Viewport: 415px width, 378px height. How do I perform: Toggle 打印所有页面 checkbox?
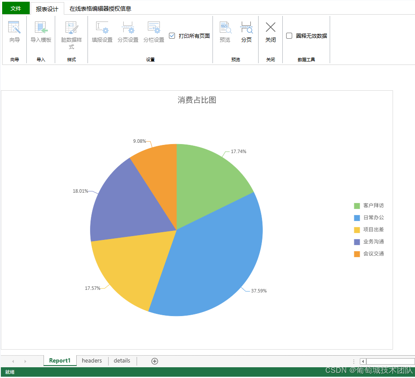click(172, 36)
